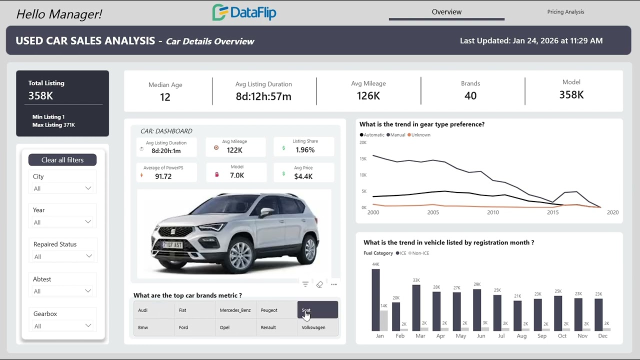Viewport: 640px width, 360px height.
Task: Click the August ICE bar 21K
Action: 517,316
